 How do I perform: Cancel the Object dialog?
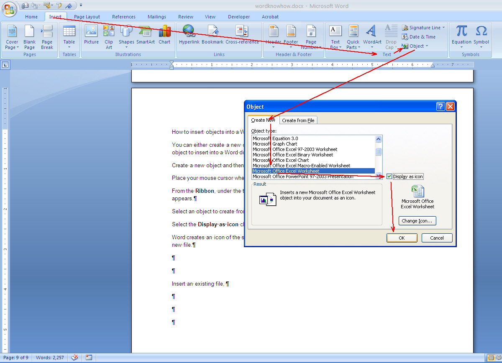(x=437, y=238)
